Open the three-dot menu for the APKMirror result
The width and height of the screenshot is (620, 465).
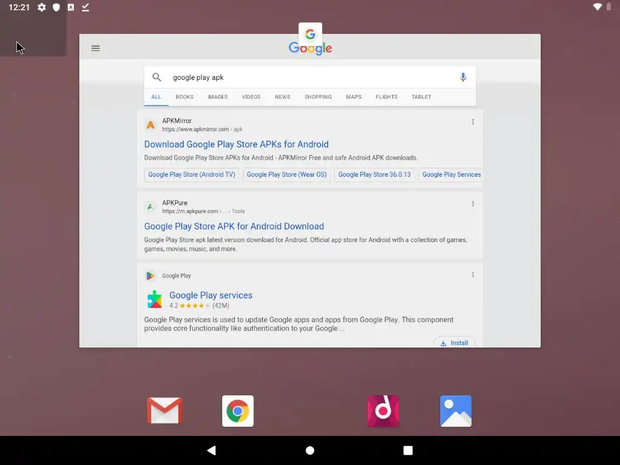click(x=473, y=122)
